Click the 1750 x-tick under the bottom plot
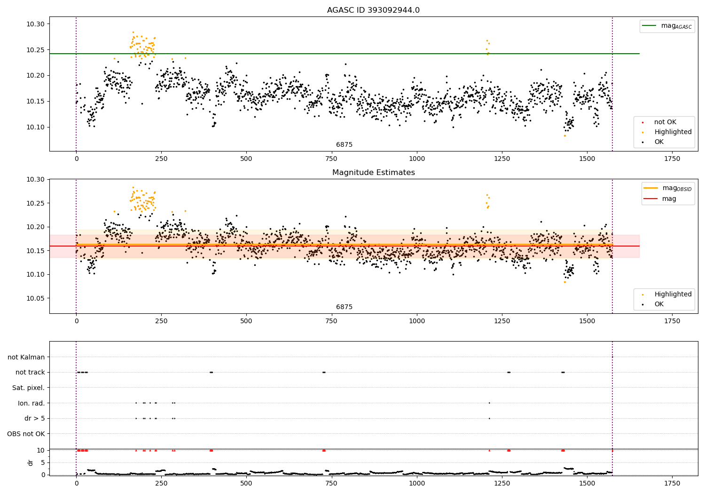Viewport: 705px width, 494px height. [x=672, y=483]
